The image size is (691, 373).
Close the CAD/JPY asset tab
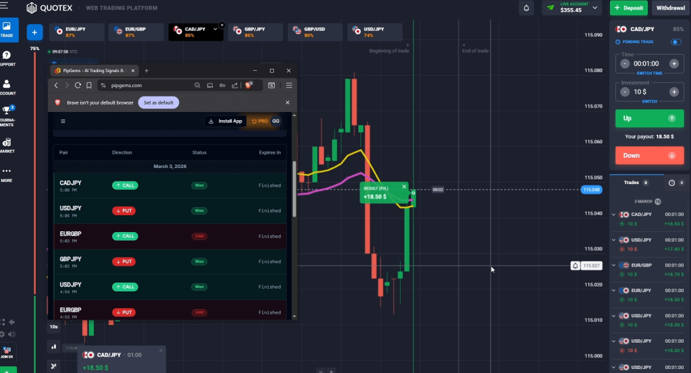221,26
